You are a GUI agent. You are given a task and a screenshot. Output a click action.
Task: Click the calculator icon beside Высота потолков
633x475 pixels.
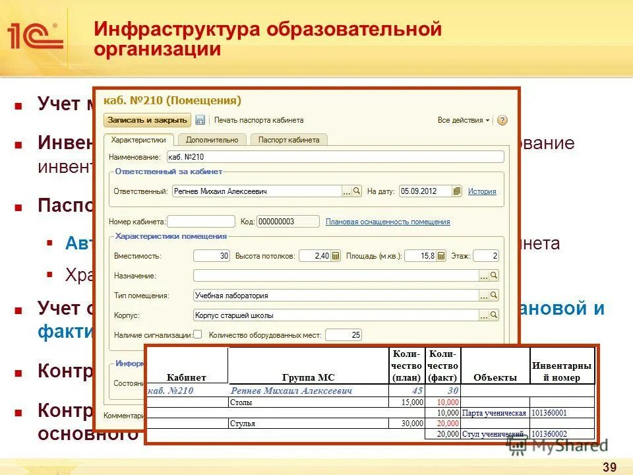tap(336, 255)
